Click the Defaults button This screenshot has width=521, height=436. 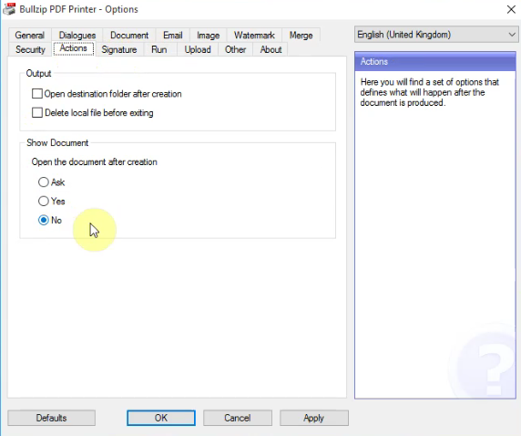click(x=52, y=418)
